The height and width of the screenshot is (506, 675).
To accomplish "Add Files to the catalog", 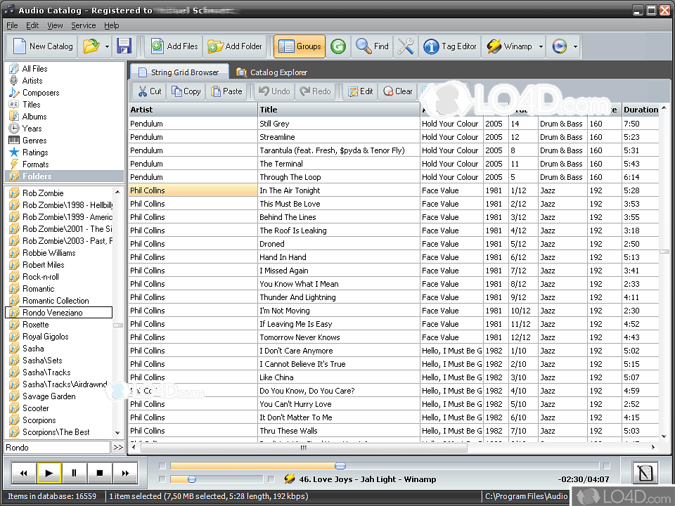I will (173, 46).
